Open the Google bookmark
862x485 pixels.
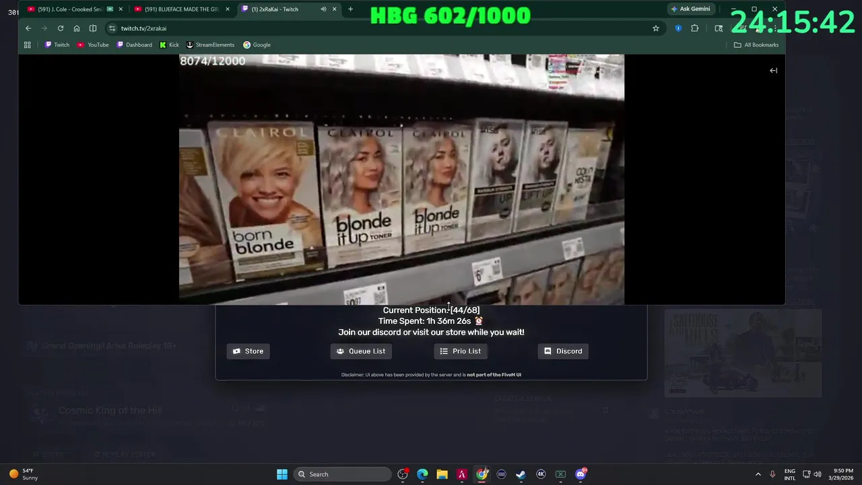coord(257,45)
